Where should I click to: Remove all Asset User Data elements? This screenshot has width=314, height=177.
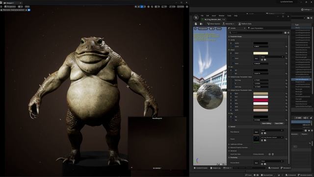273,154
